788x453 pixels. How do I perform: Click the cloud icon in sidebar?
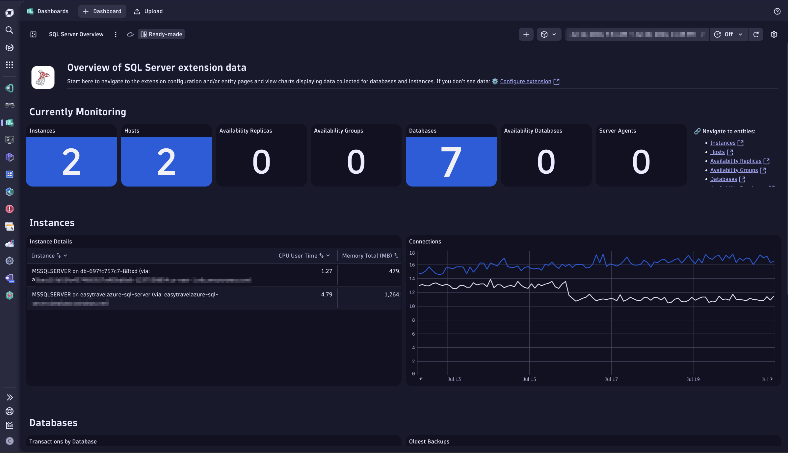coord(10,244)
